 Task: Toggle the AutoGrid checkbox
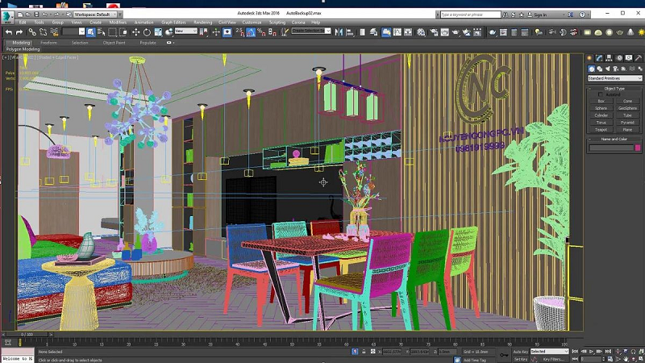(600, 94)
